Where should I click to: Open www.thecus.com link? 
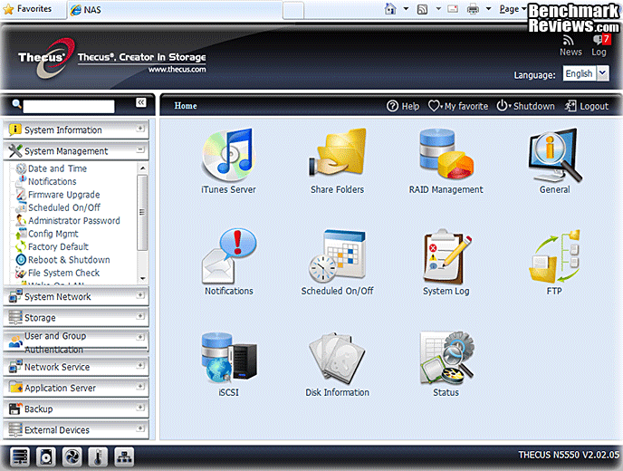pyautogui.click(x=177, y=70)
